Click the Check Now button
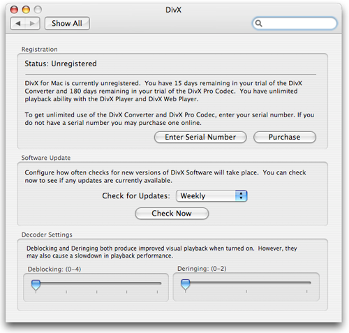The image size is (349, 333). point(172,214)
